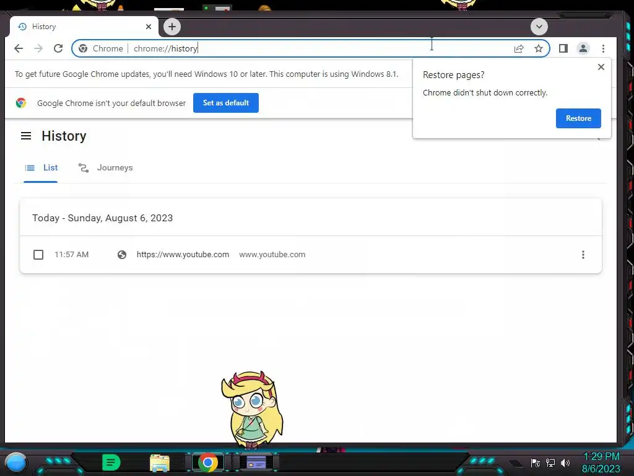
Task: Open File Explorer from the taskbar
Action: 160,463
